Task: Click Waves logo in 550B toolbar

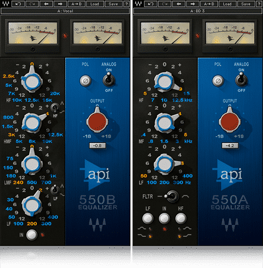Action: click(x=6, y=4)
